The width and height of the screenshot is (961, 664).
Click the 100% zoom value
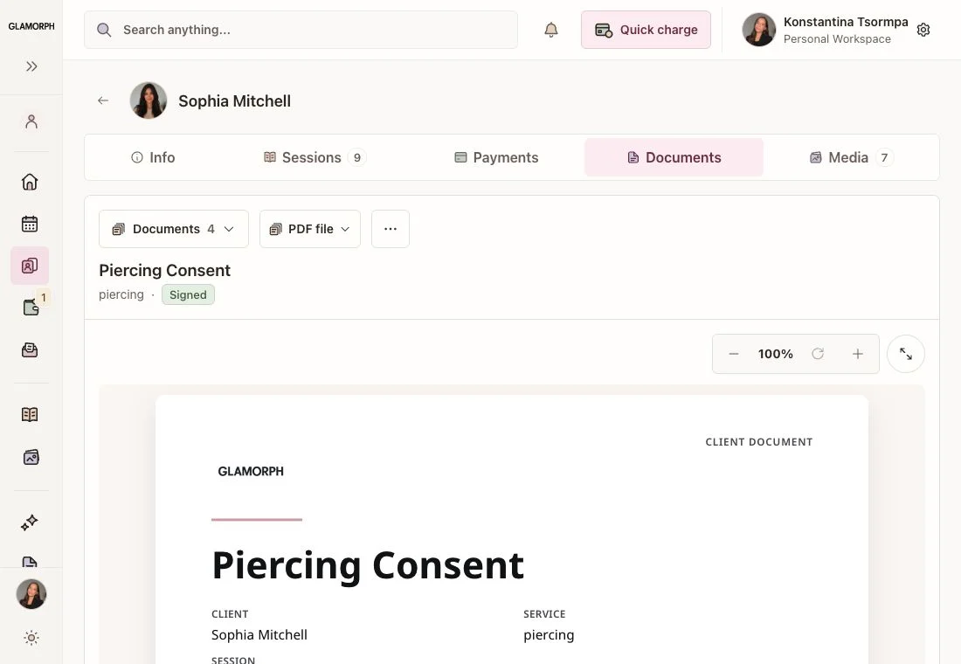tap(775, 354)
